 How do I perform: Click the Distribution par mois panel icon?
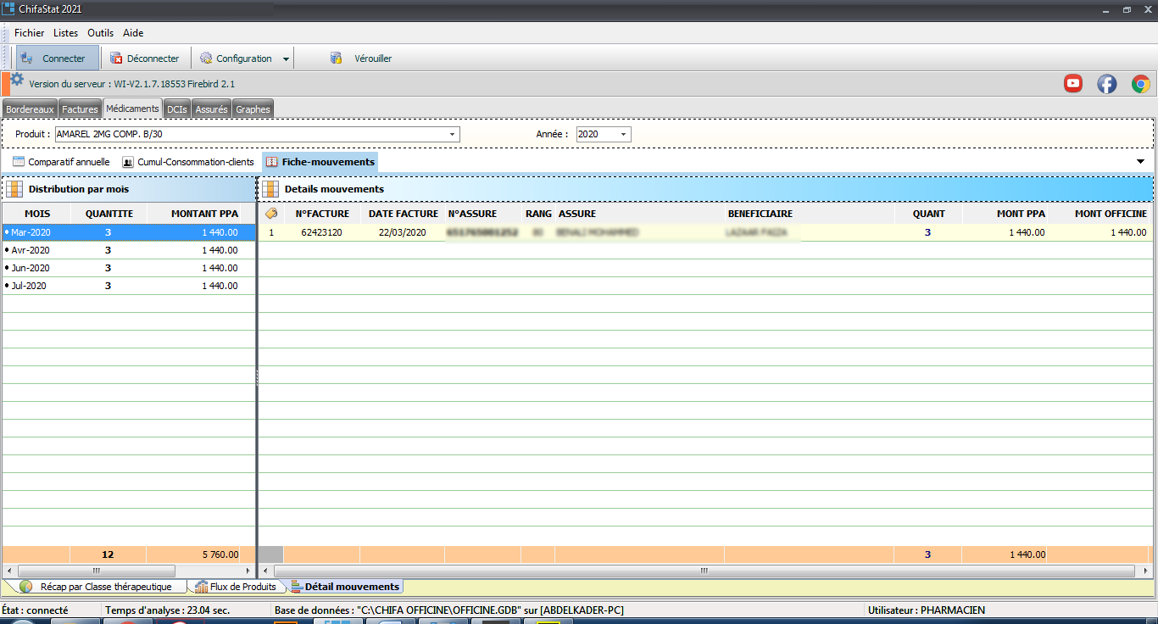(14, 189)
